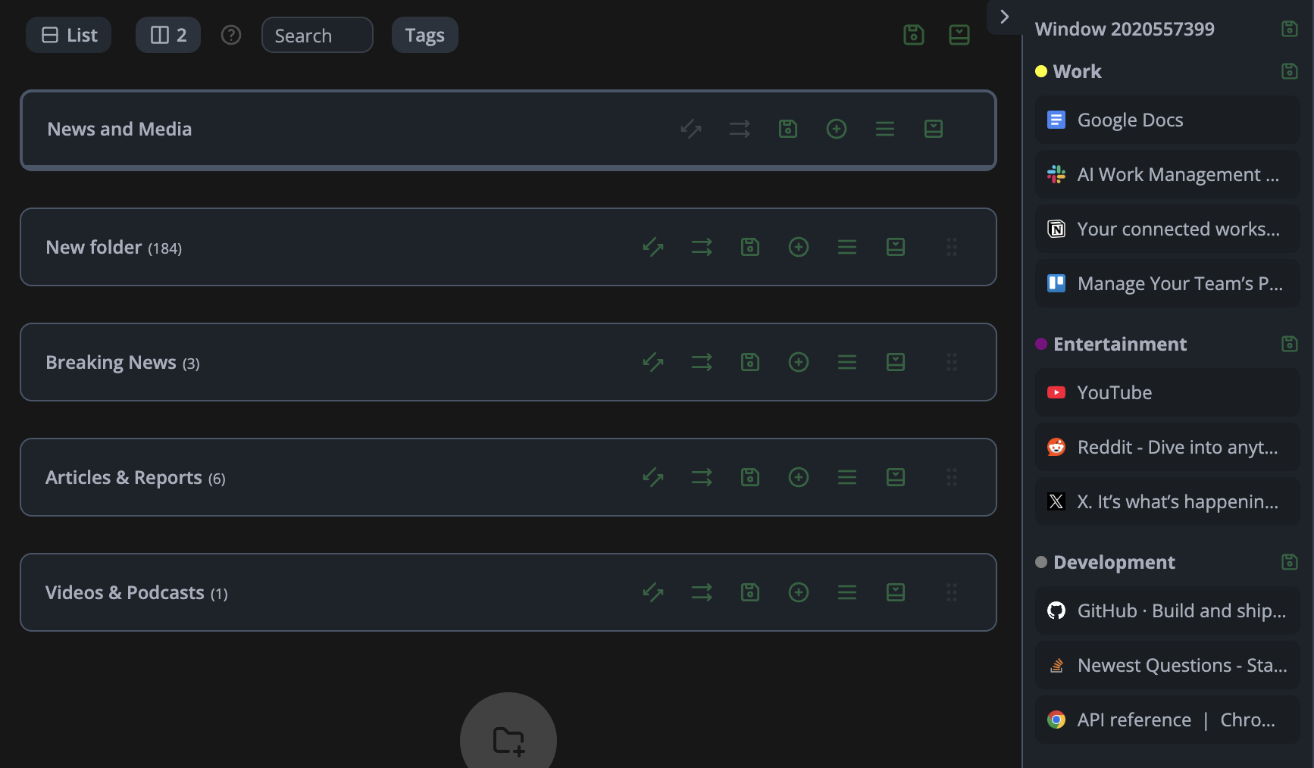
Task: Select the move tabs icon on Videos & Podcasts
Action: point(701,592)
